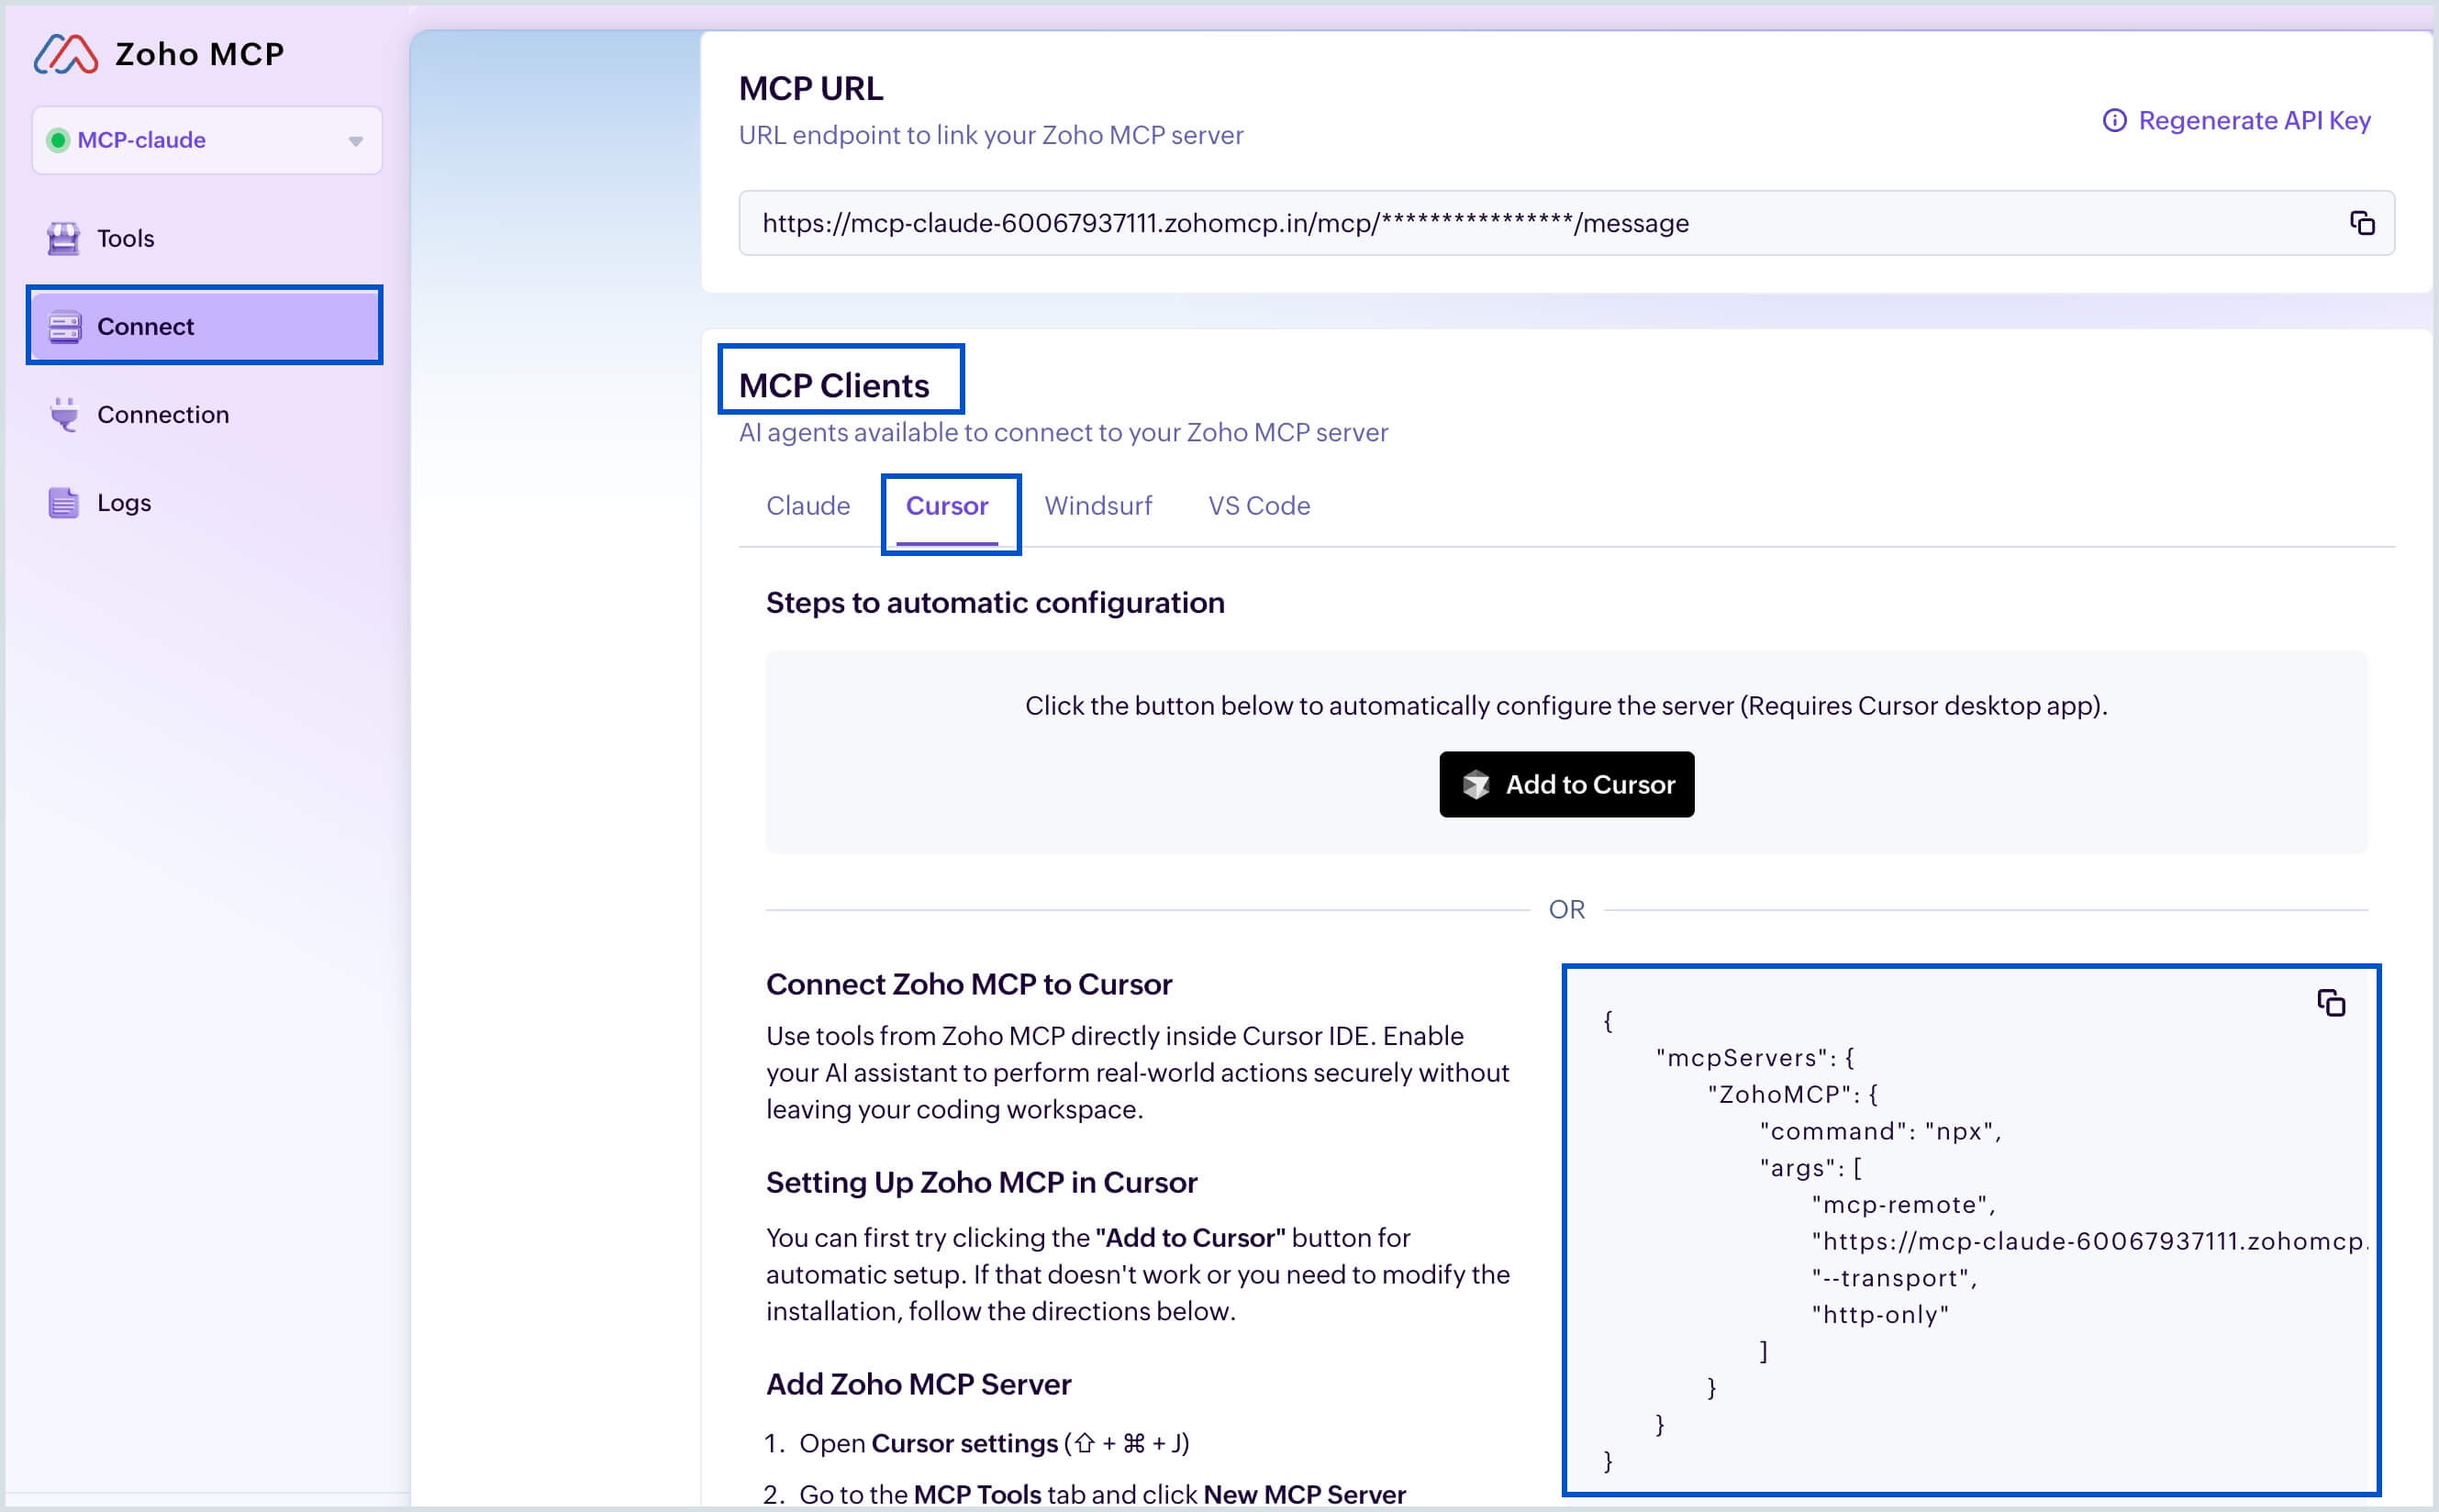
Task: Click the Zoho MCP logo icon
Action: pos(66,54)
